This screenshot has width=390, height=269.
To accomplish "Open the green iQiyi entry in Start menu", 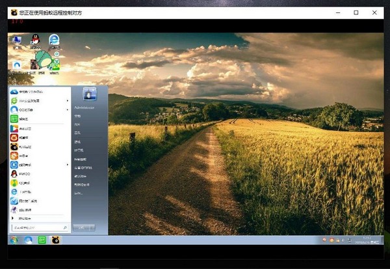I will pyautogui.click(x=40, y=119).
